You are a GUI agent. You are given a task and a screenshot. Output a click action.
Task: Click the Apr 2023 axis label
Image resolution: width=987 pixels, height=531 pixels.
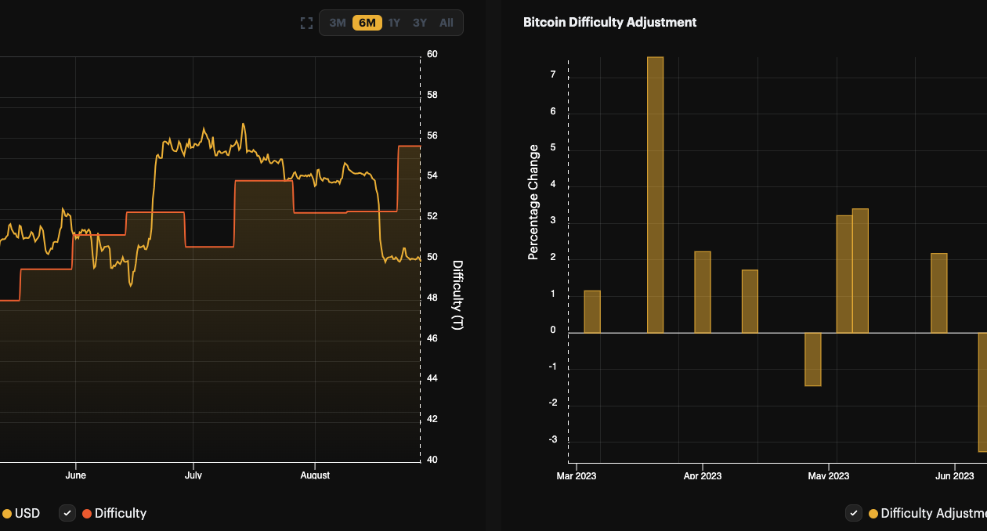coord(703,476)
